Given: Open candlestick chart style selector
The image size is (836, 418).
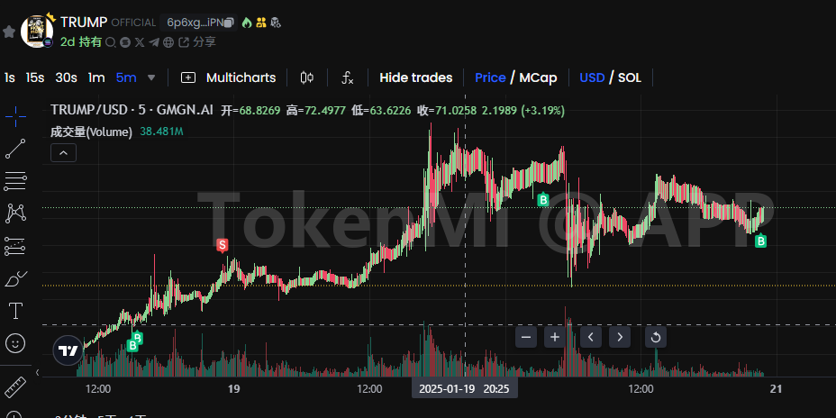Looking at the screenshot, I should coord(307,77).
